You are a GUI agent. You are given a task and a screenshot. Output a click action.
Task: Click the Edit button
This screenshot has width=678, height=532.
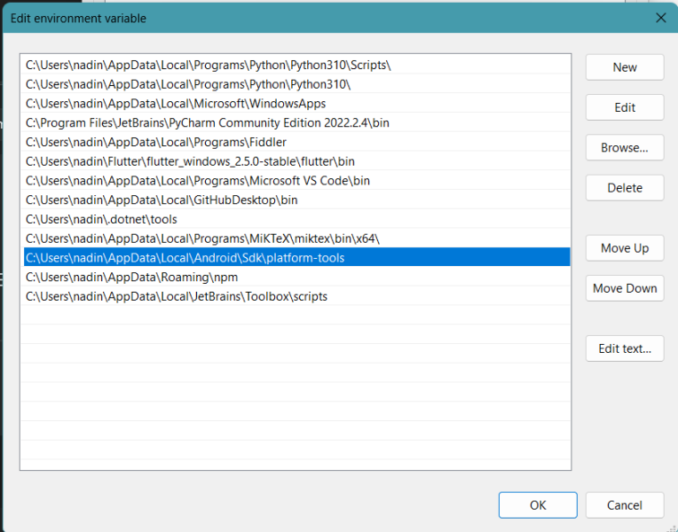[x=625, y=107]
